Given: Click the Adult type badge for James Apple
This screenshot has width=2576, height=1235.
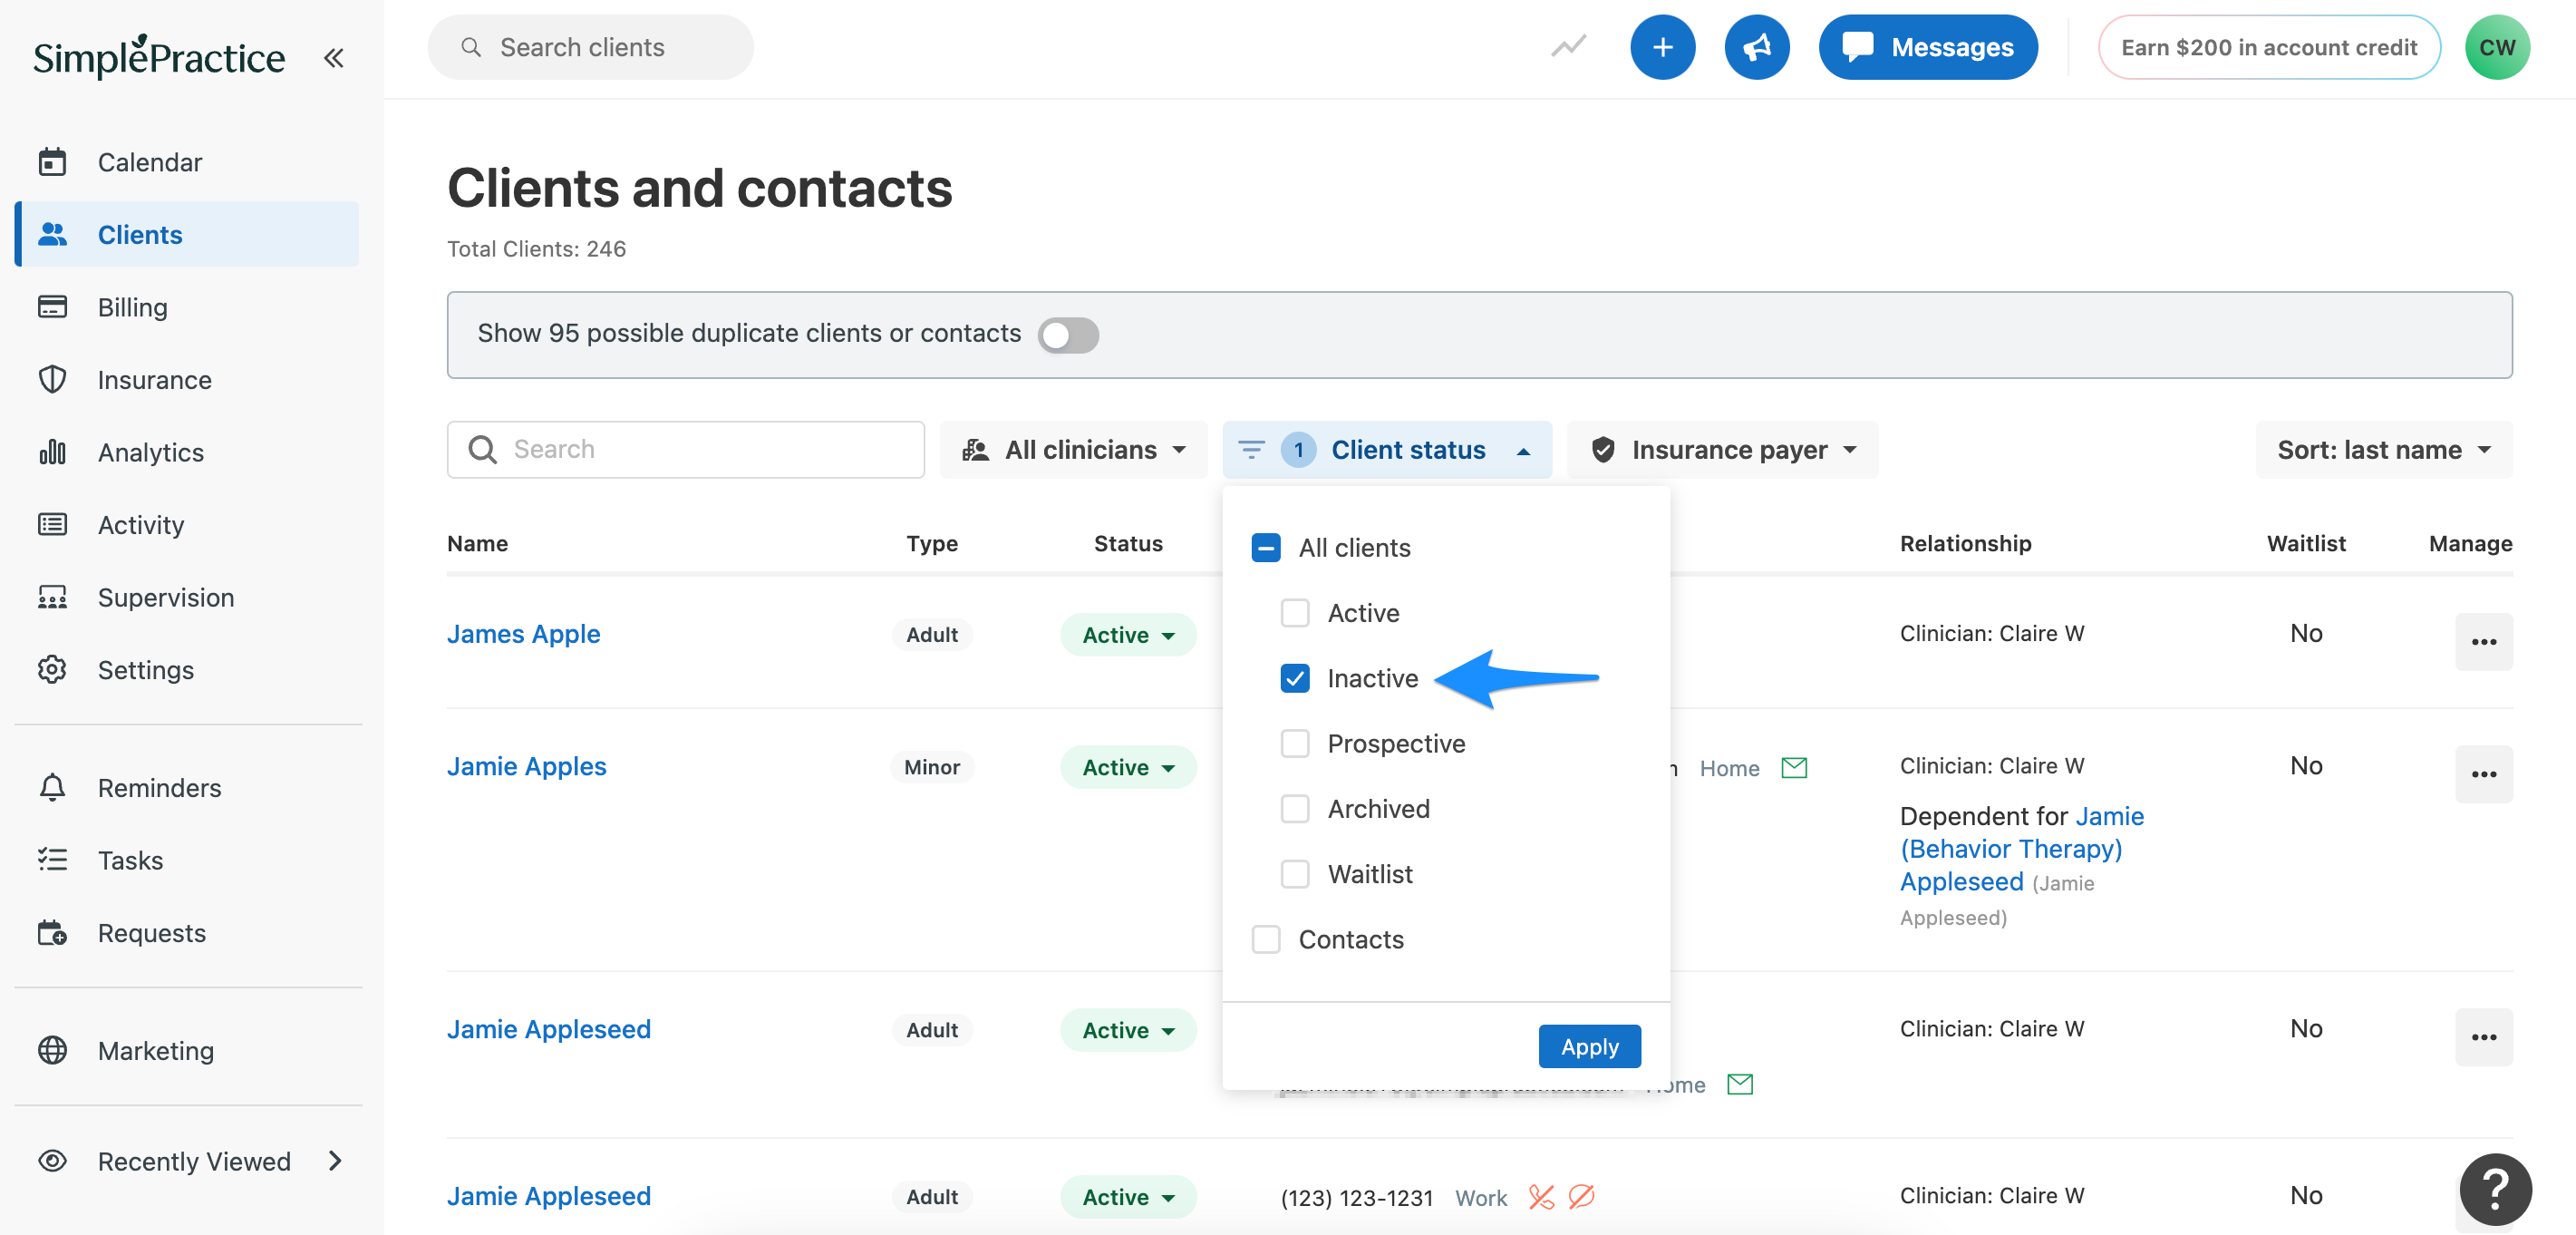Looking at the screenshot, I should [931, 635].
